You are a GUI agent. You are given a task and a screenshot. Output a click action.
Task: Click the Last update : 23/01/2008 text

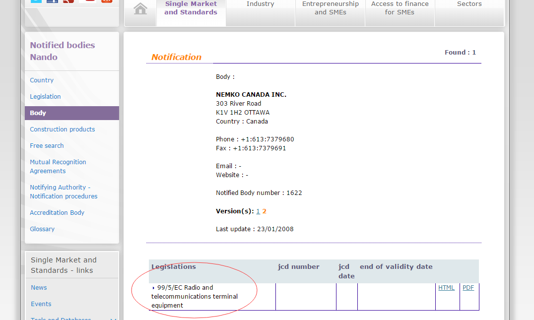click(x=255, y=229)
